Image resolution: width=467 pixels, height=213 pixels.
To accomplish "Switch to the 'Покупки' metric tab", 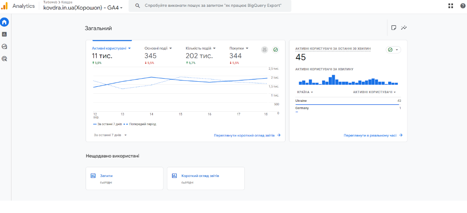I will tap(239, 48).
